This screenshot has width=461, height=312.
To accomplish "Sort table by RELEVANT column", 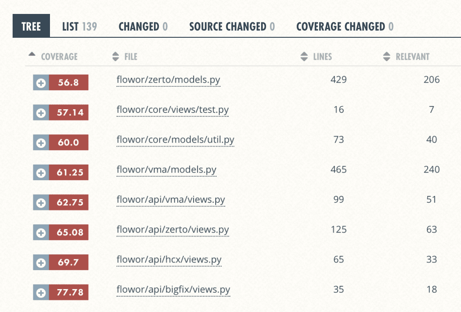I will [x=407, y=56].
